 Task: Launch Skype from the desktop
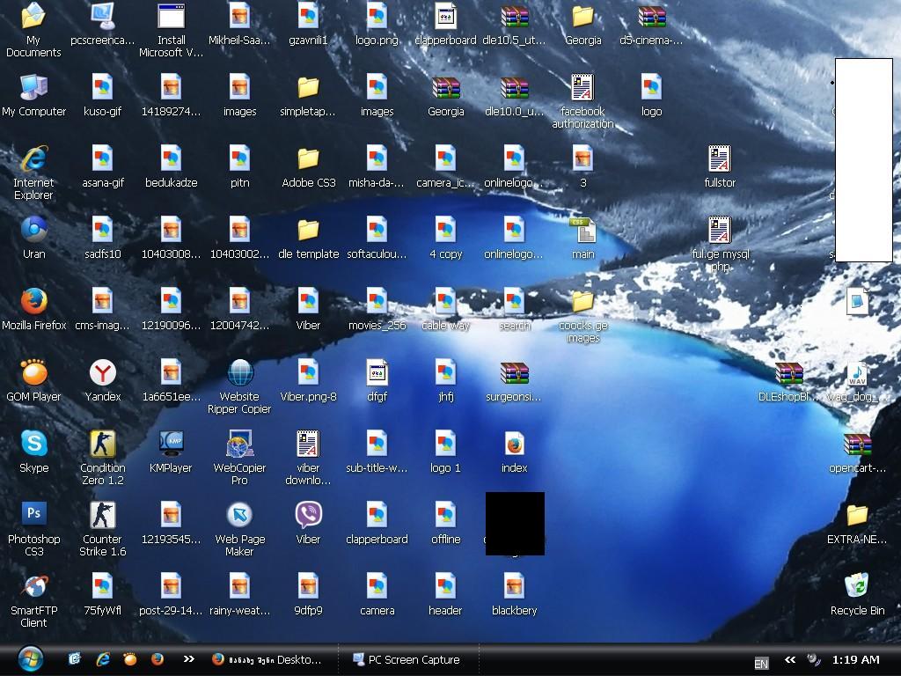34,445
